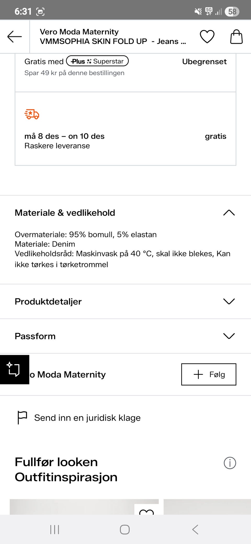Tap the flag icon for legal complaint

22,417
